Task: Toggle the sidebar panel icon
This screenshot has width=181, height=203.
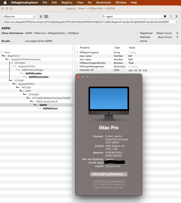Action: pyautogui.click(x=176, y=16)
